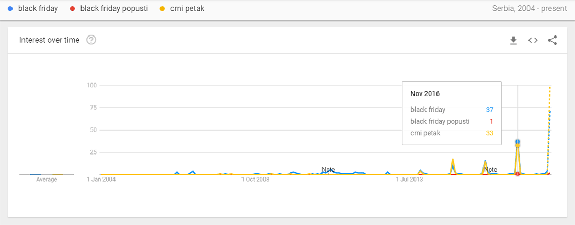
Task: Open the black friday search term
Action: point(38,9)
